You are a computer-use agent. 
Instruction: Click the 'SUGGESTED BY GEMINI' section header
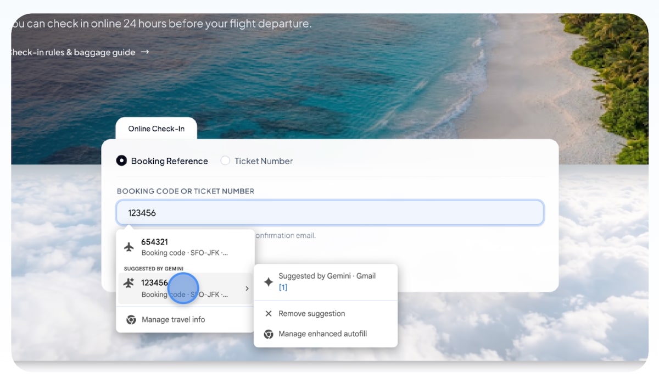coord(153,268)
